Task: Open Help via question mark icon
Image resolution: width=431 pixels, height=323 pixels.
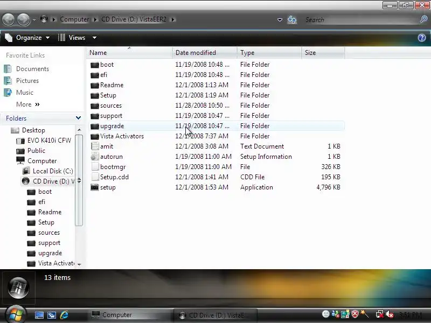Action: click(422, 38)
